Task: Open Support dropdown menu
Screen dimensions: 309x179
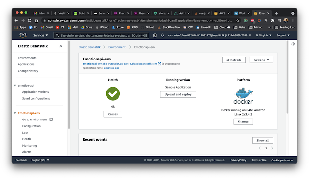Action: tap(283, 35)
